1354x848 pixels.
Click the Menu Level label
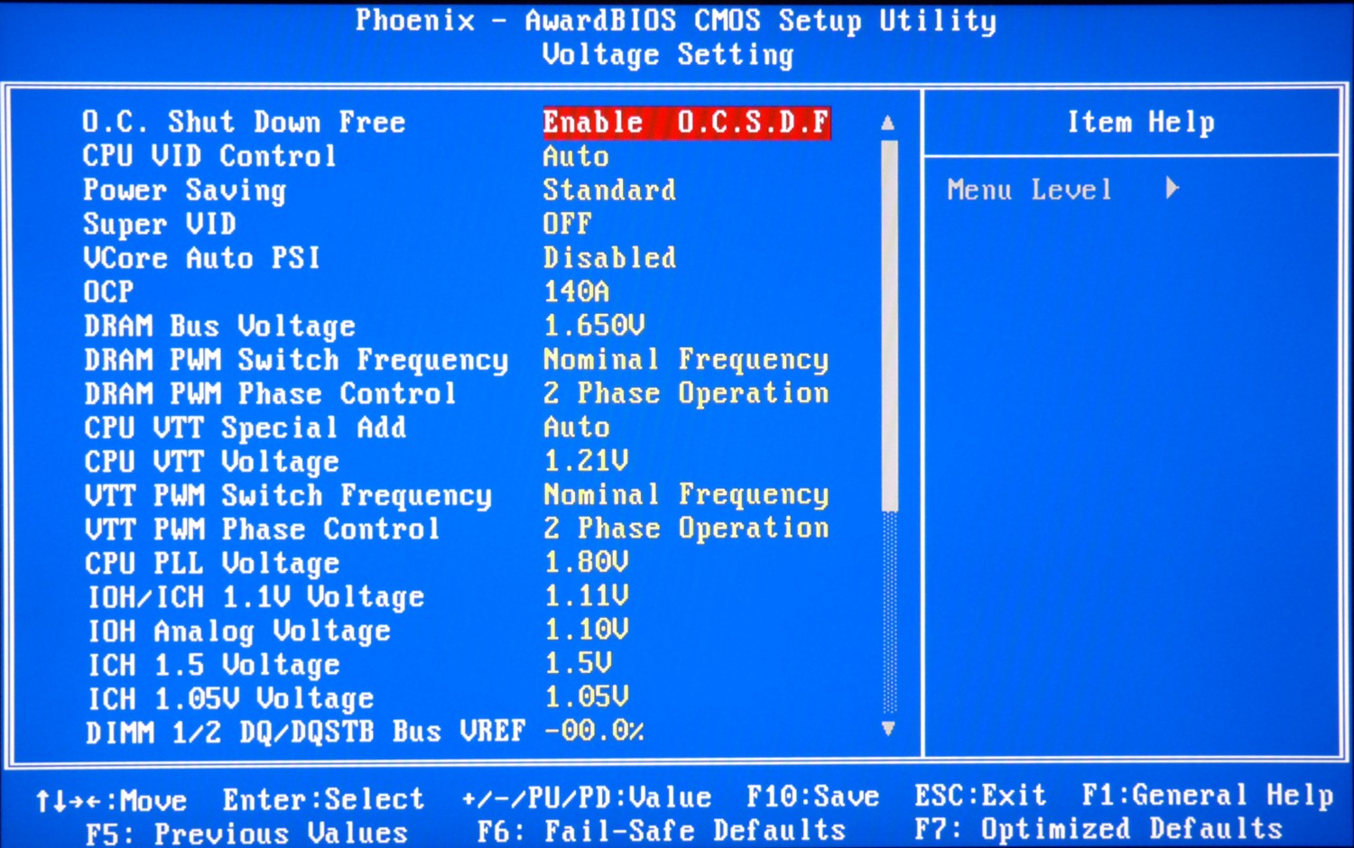pyautogui.click(x=1029, y=189)
